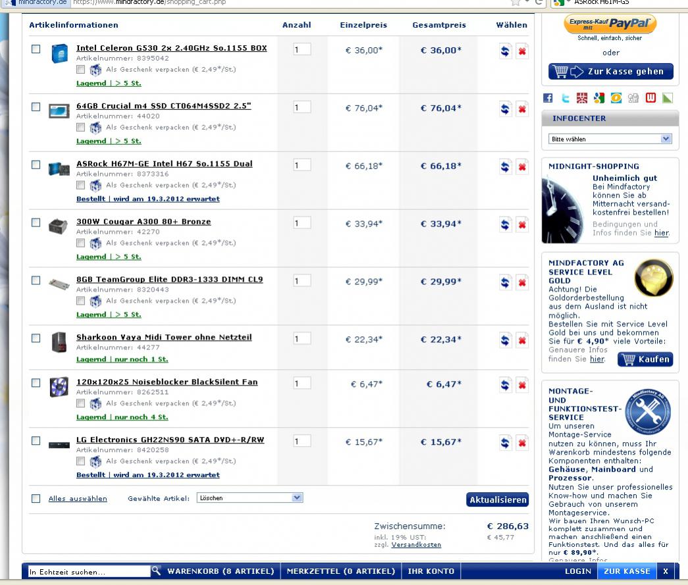This screenshot has height=585, width=688.
Task: Open Noiseblocker fan product thumbnail
Action: click(x=59, y=387)
